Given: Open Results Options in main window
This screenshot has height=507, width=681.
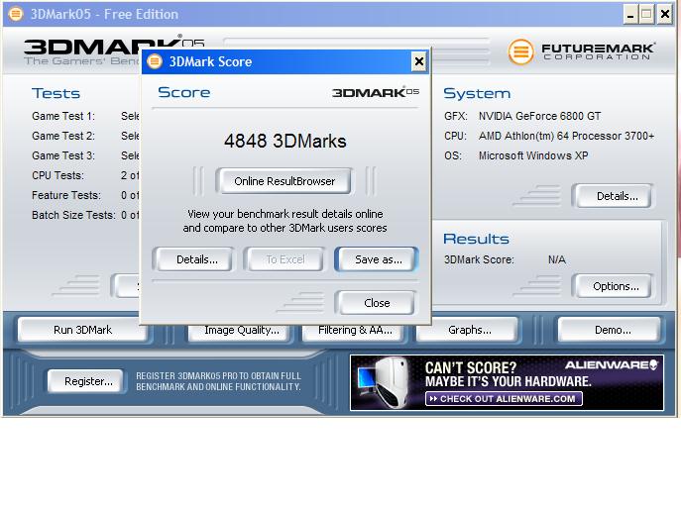Looking at the screenshot, I should point(614,286).
